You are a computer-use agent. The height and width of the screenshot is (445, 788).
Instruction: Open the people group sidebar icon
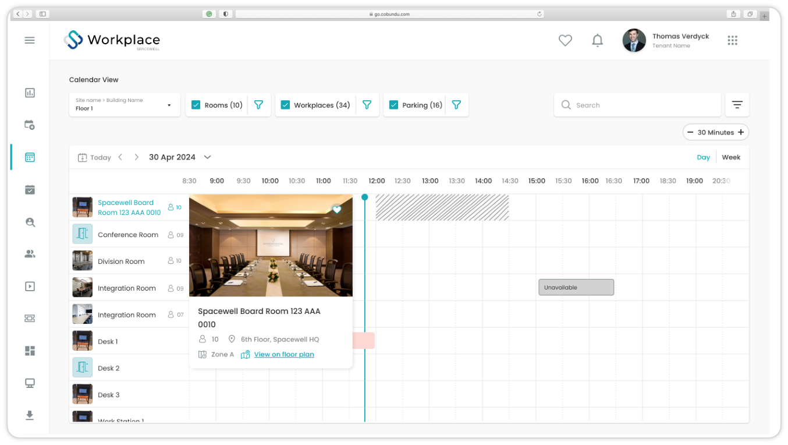tap(30, 254)
